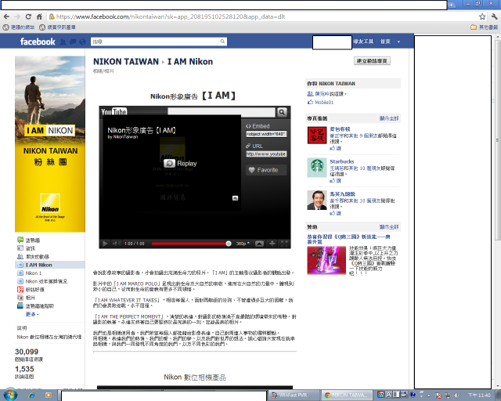
Task: Click the Favorite heart button
Action: [266, 170]
